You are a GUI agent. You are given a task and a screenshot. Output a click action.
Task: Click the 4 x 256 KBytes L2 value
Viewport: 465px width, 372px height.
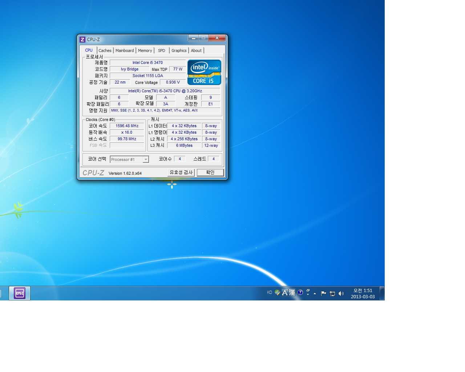tap(184, 139)
